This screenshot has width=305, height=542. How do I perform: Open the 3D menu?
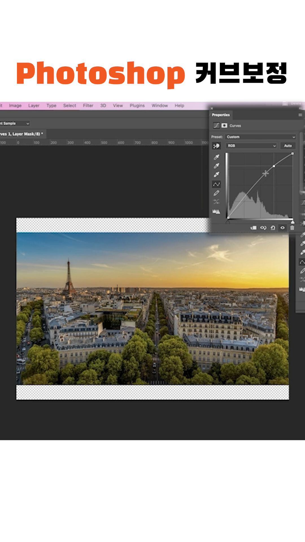(x=103, y=106)
